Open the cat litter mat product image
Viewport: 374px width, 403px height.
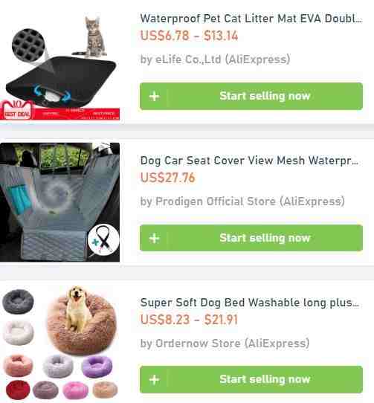[x=59, y=66]
